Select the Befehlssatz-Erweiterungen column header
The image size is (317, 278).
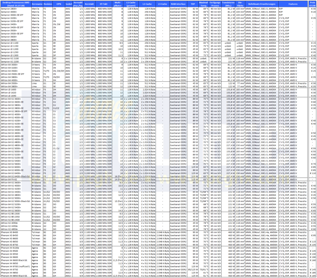262,4
